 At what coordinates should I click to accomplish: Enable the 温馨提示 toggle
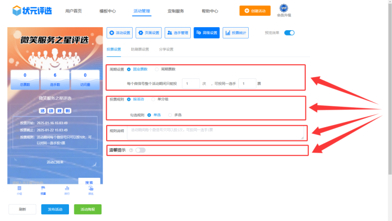140,150
